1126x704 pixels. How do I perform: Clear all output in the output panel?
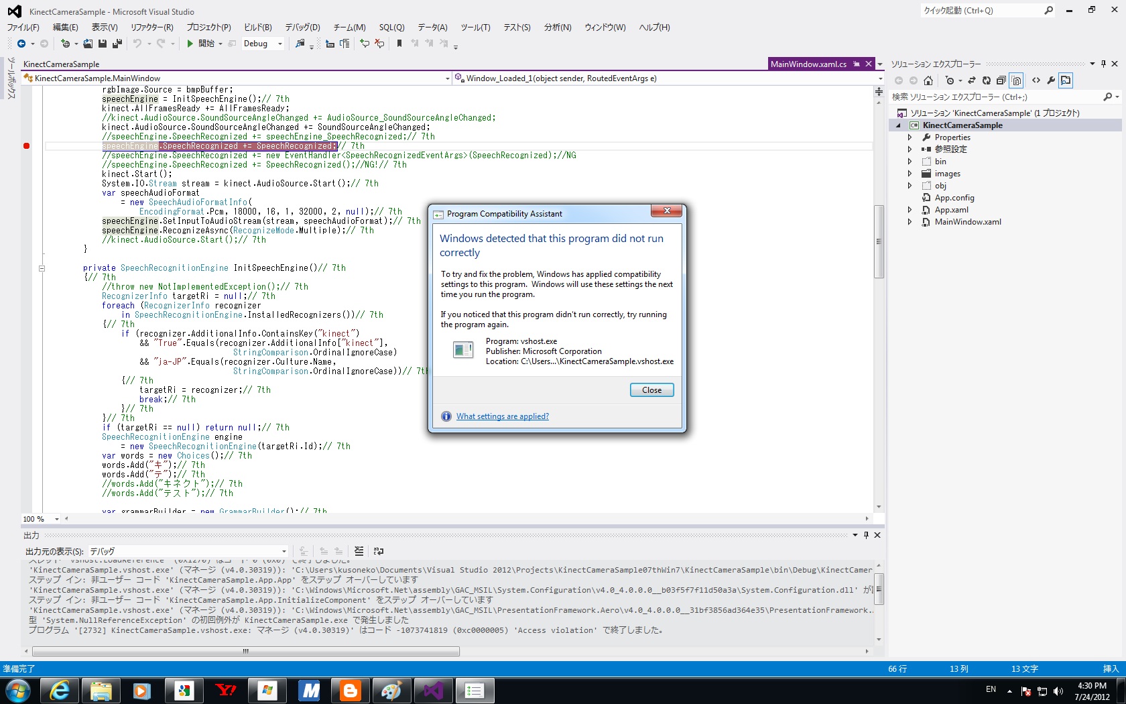coord(359,551)
